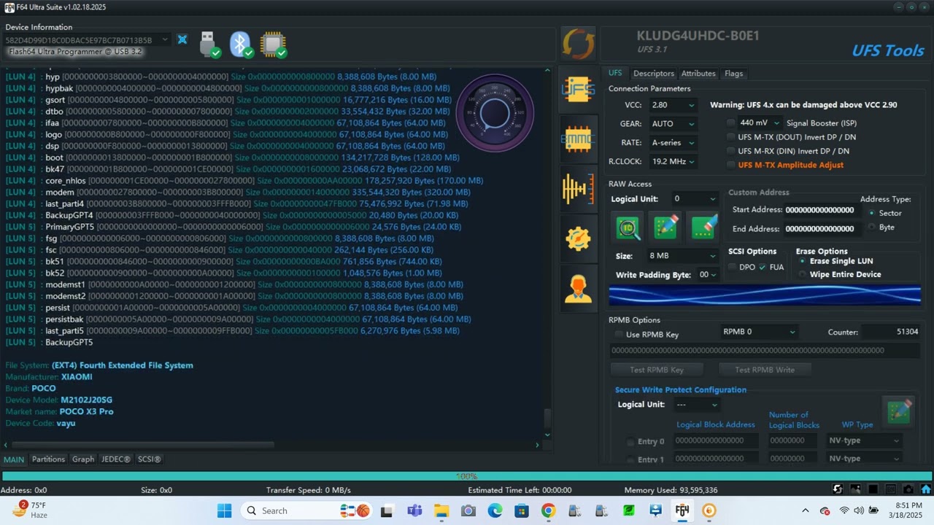The width and height of the screenshot is (934, 525).
Task: Click the Secure Write Protect apply pencil icon
Action: (898, 412)
